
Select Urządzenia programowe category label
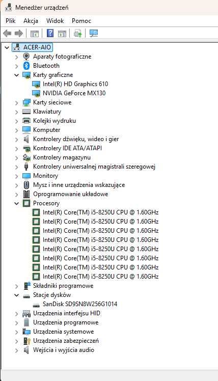click(66, 322)
